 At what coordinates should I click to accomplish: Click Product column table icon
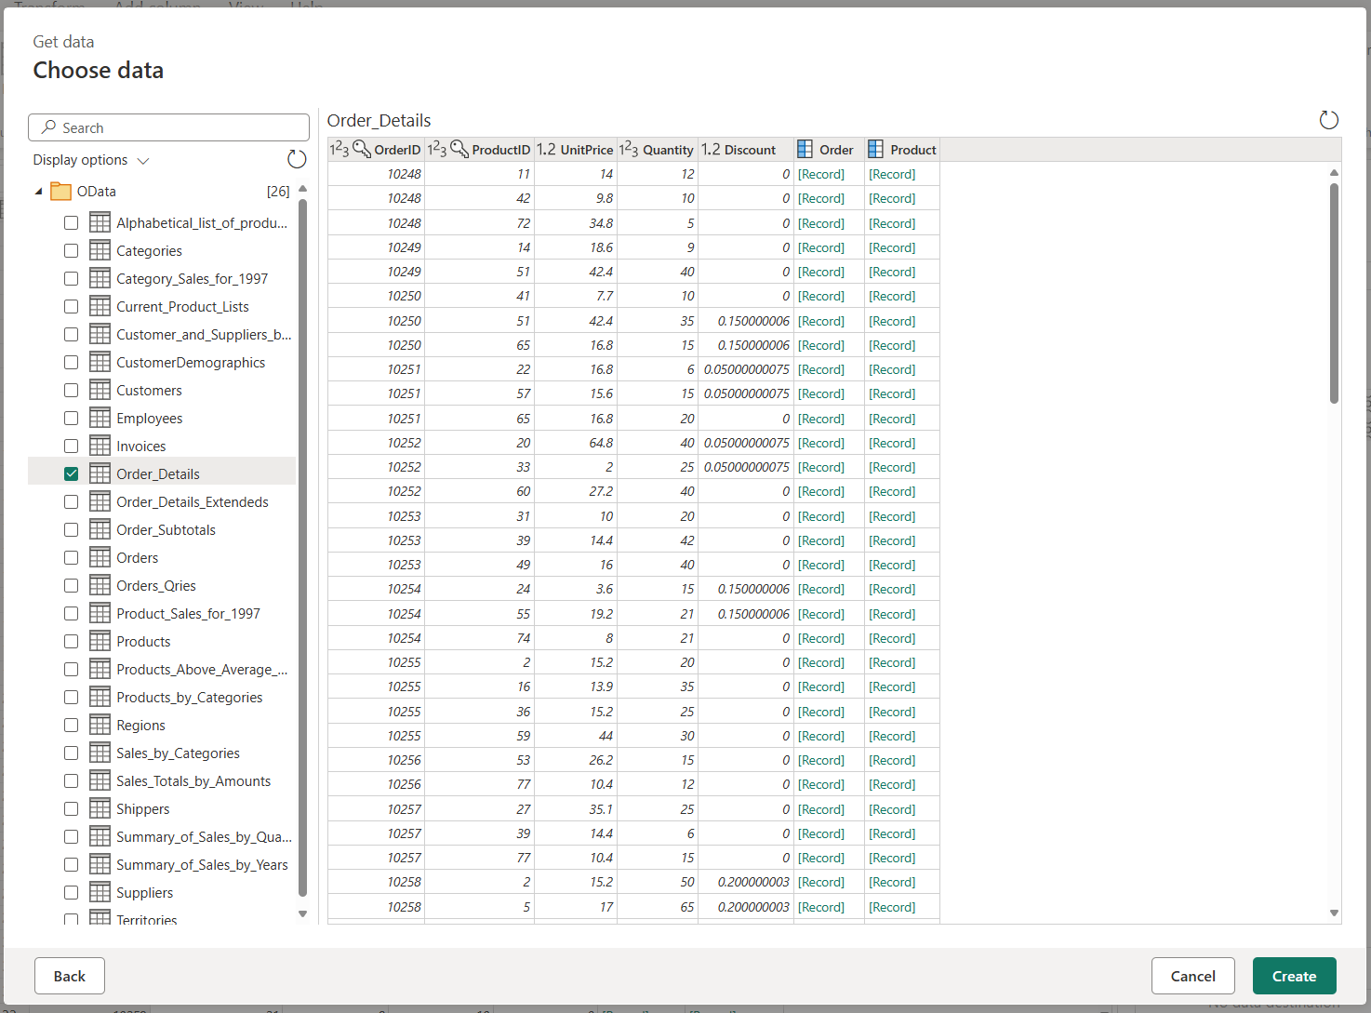pos(875,149)
